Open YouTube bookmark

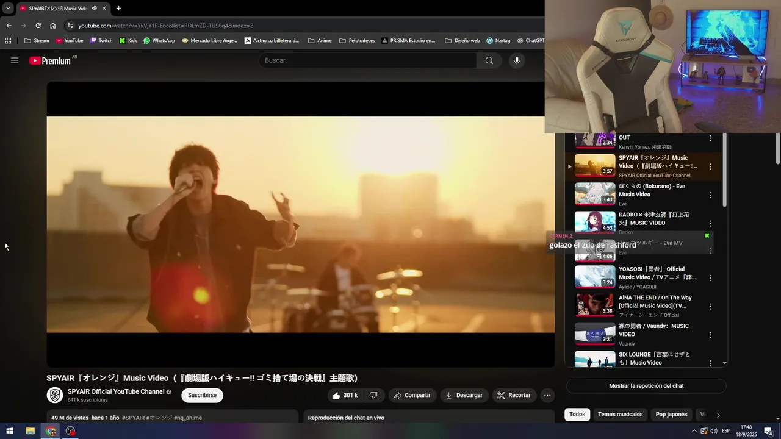pyautogui.click(x=69, y=41)
